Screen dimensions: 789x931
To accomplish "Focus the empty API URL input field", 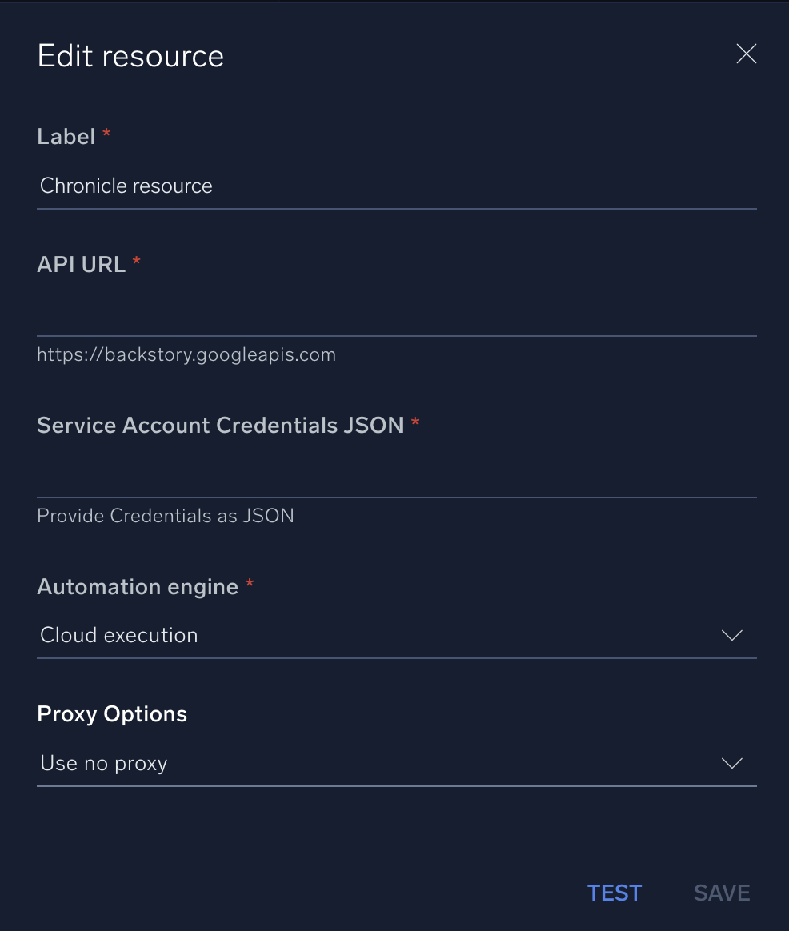I will [396, 314].
